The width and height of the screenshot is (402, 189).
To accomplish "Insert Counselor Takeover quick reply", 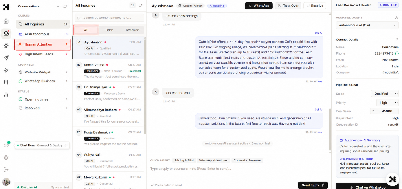I will tap(247, 160).
